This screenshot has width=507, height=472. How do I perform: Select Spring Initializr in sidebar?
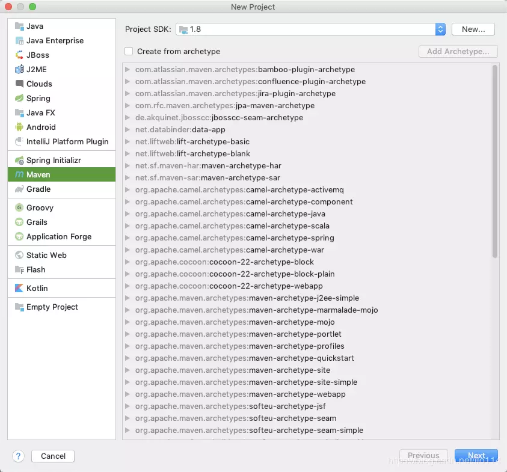(61, 161)
